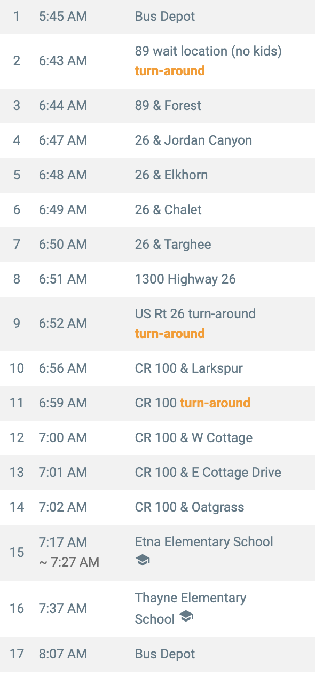
Task: Select the Thayne Elementary School stop name
Action: pyautogui.click(x=191, y=608)
